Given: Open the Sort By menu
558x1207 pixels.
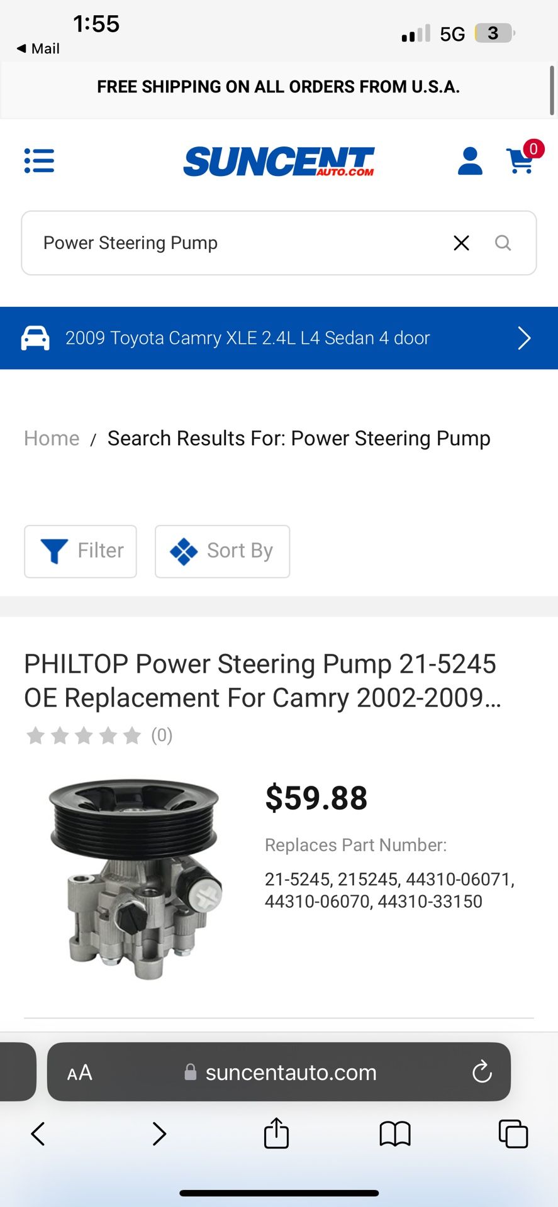Looking at the screenshot, I should pos(222,551).
